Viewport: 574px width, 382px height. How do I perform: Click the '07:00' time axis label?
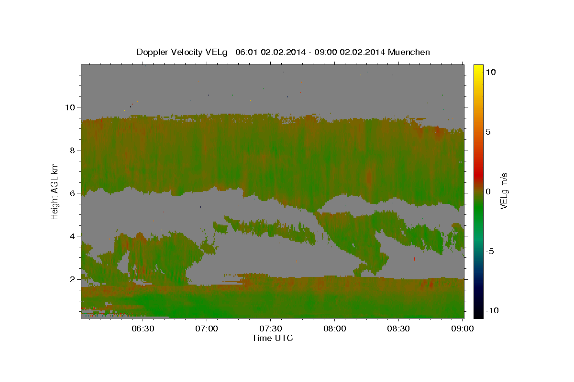pyautogui.click(x=207, y=329)
